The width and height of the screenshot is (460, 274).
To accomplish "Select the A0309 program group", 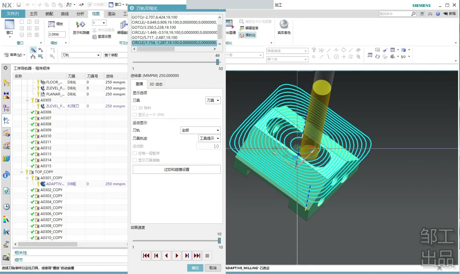I will (46, 130).
